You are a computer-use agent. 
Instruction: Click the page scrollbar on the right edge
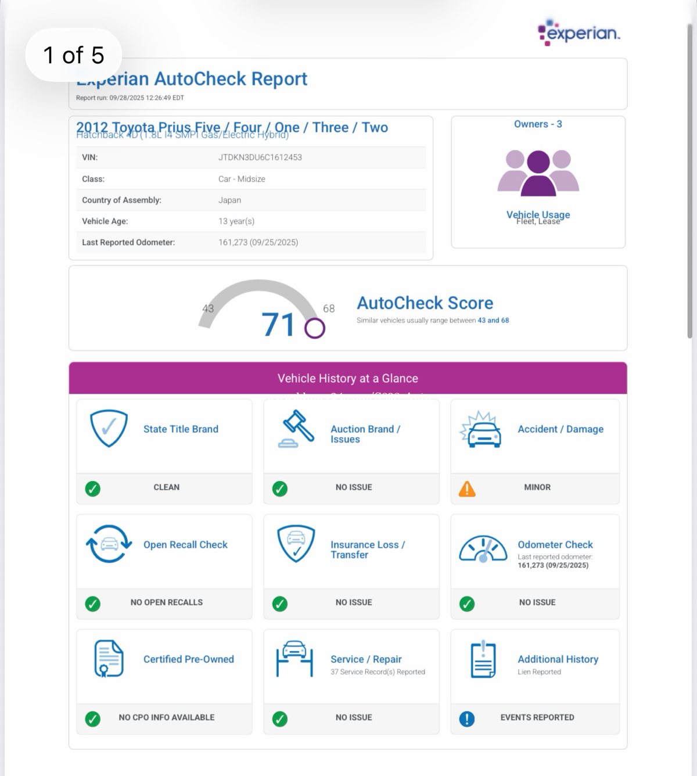click(689, 180)
